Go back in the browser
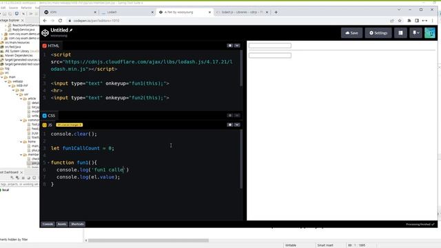Viewport: 441px width, 248px height. click(x=45, y=21)
